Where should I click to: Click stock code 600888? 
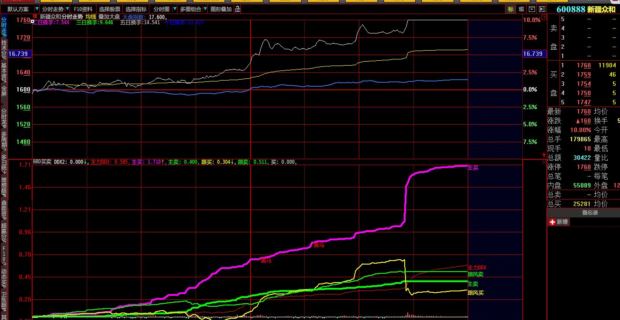click(571, 9)
